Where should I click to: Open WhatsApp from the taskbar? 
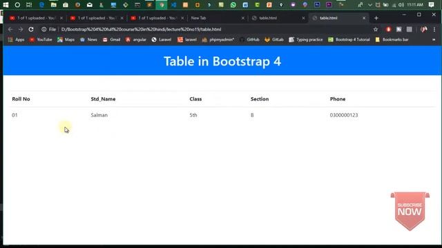[x=233, y=5]
